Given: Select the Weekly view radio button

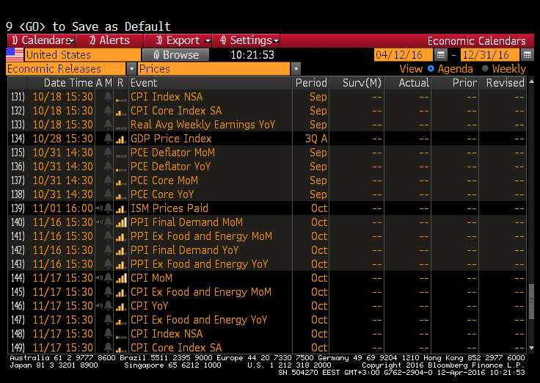Looking at the screenshot, I should (485, 68).
